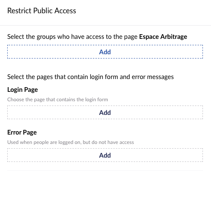Click the Login Page section label
The height and width of the screenshot is (217, 211).
point(23,90)
